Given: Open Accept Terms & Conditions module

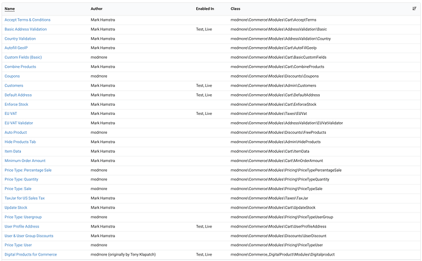Looking at the screenshot, I should (x=28, y=20).
